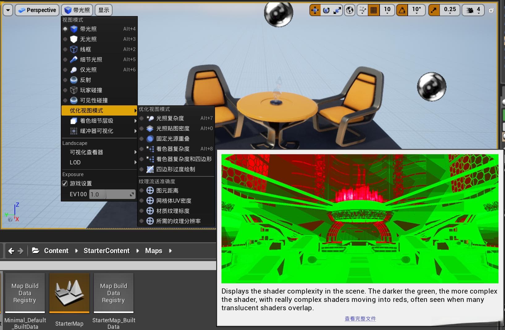Viewport: 505px width, 330px height.
Task: Open the 显示 show flags menu
Action: pyautogui.click(x=103, y=10)
